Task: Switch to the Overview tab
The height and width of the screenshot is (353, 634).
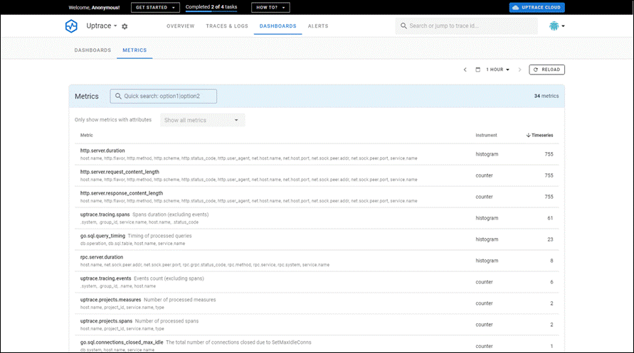Action: coord(180,26)
